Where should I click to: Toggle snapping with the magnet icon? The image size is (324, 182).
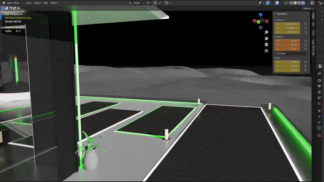[155, 3]
